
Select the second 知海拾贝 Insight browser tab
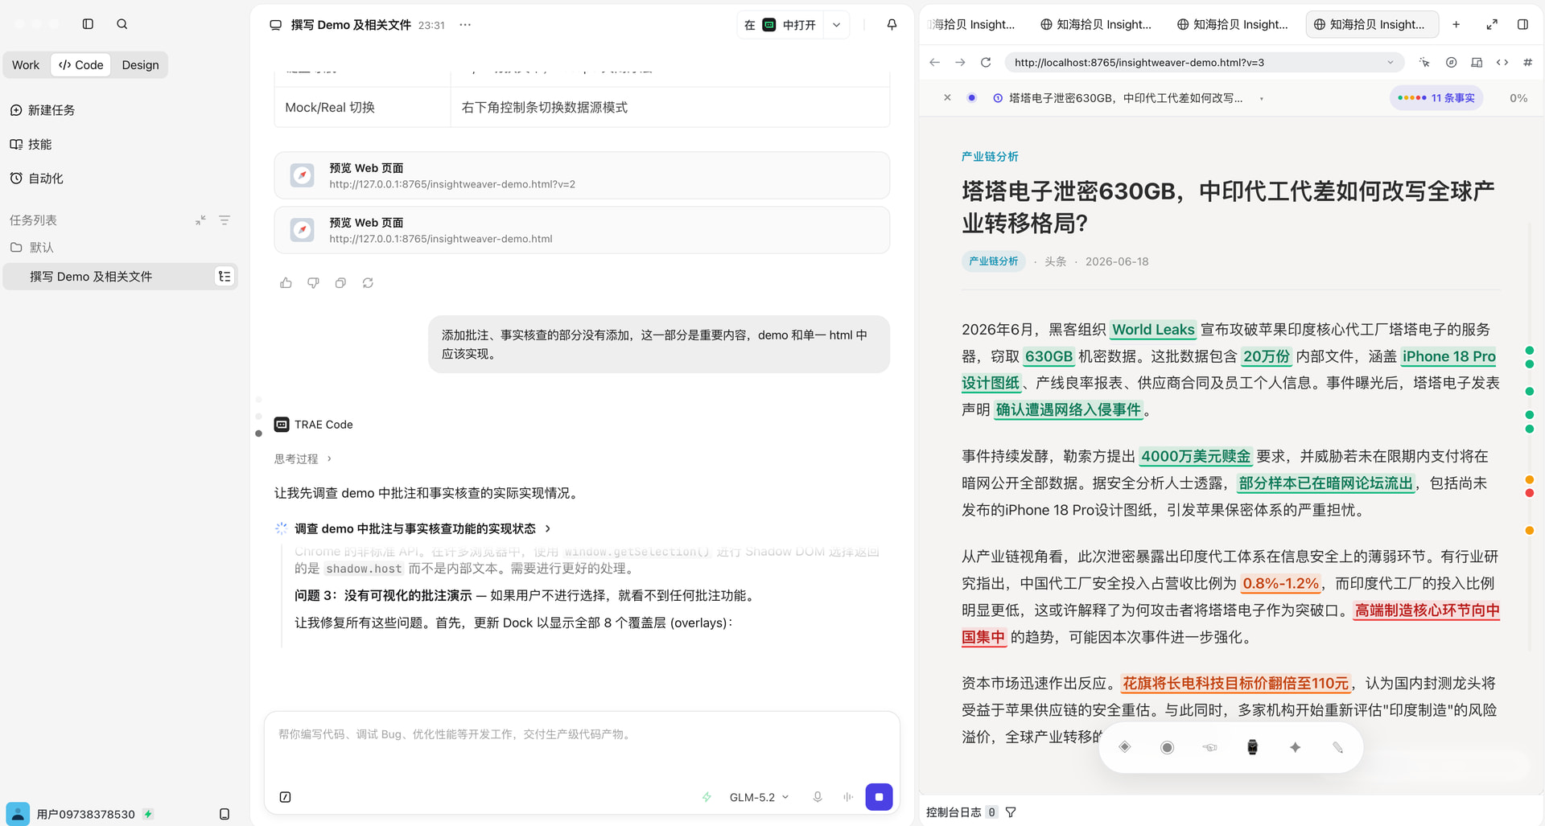tap(1095, 24)
